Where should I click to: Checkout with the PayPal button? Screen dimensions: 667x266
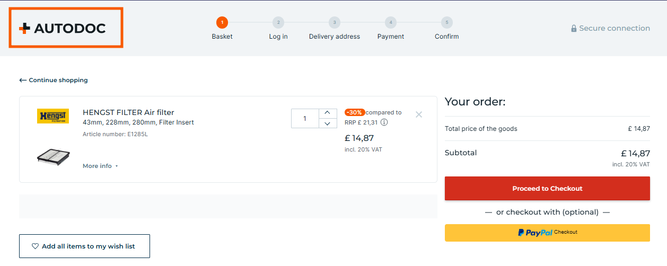tap(547, 233)
